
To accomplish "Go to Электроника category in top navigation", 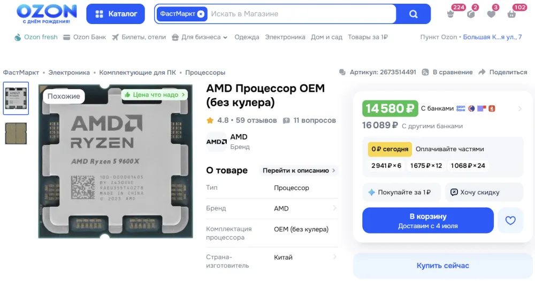I will (x=285, y=37).
